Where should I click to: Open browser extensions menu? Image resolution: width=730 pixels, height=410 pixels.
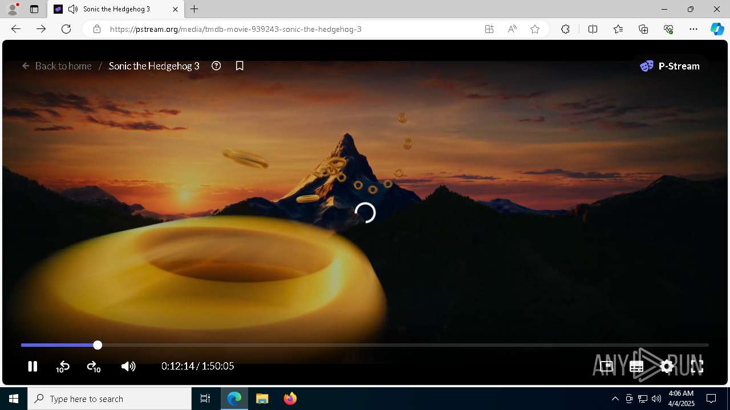(x=565, y=29)
